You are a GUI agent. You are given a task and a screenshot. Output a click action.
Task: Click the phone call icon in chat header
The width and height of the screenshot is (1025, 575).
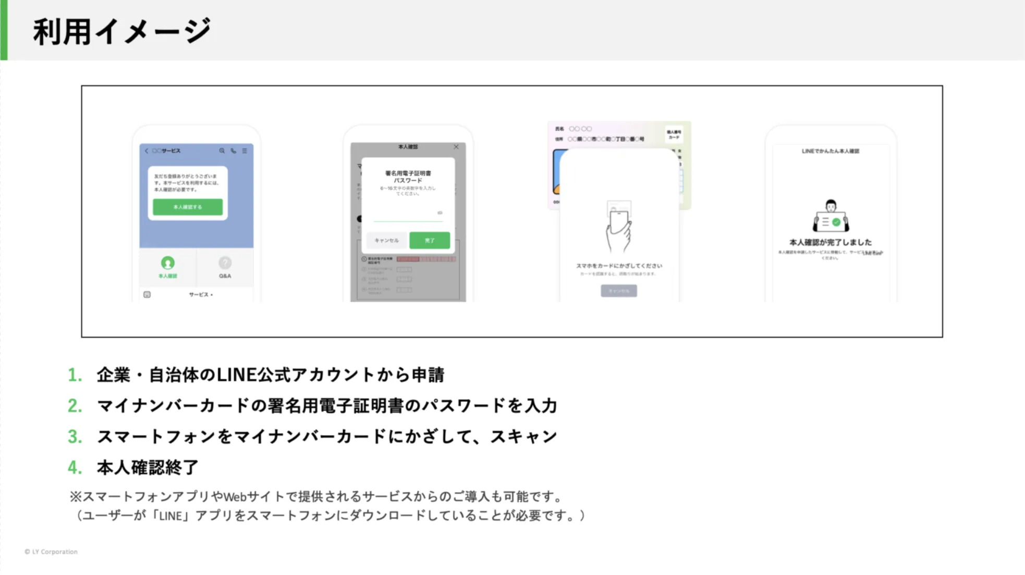(234, 151)
